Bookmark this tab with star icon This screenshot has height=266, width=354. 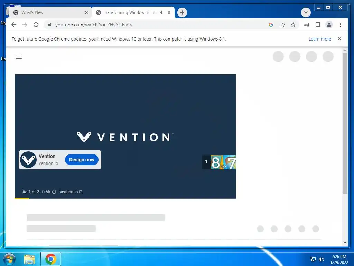click(293, 25)
